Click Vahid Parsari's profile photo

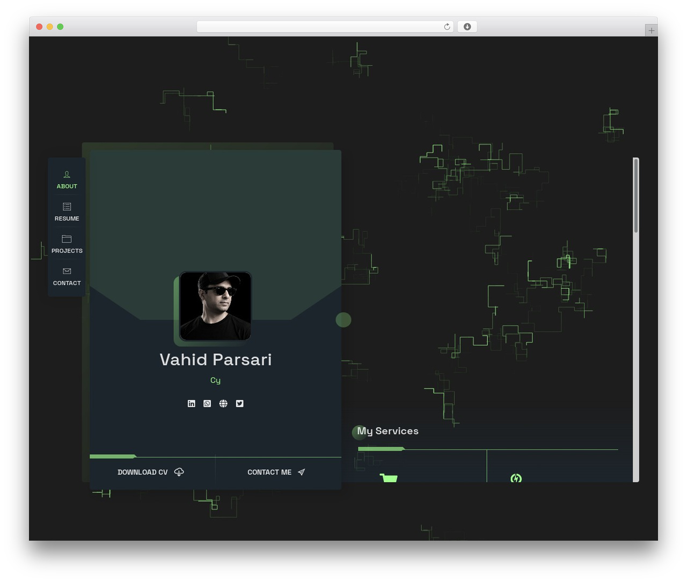pos(215,306)
